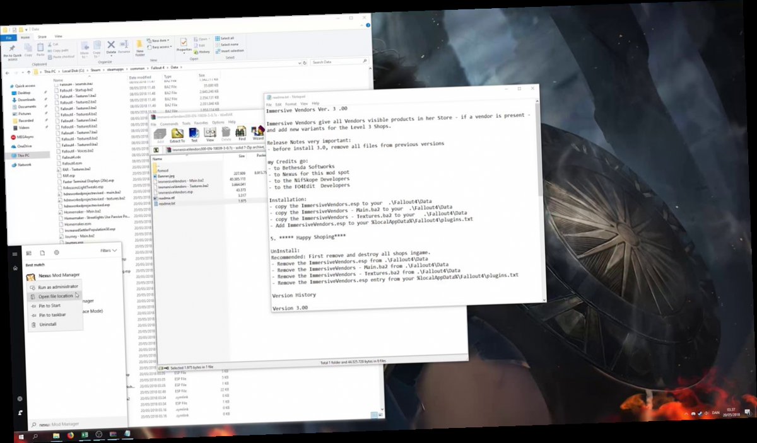This screenshot has height=443, width=757.
Task: Click History in Explorer ribbon
Action: (x=203, y=51)
